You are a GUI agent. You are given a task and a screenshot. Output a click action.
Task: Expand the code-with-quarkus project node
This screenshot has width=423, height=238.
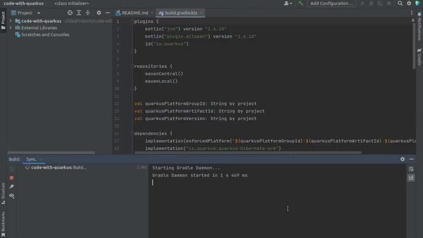pos(11,20)
